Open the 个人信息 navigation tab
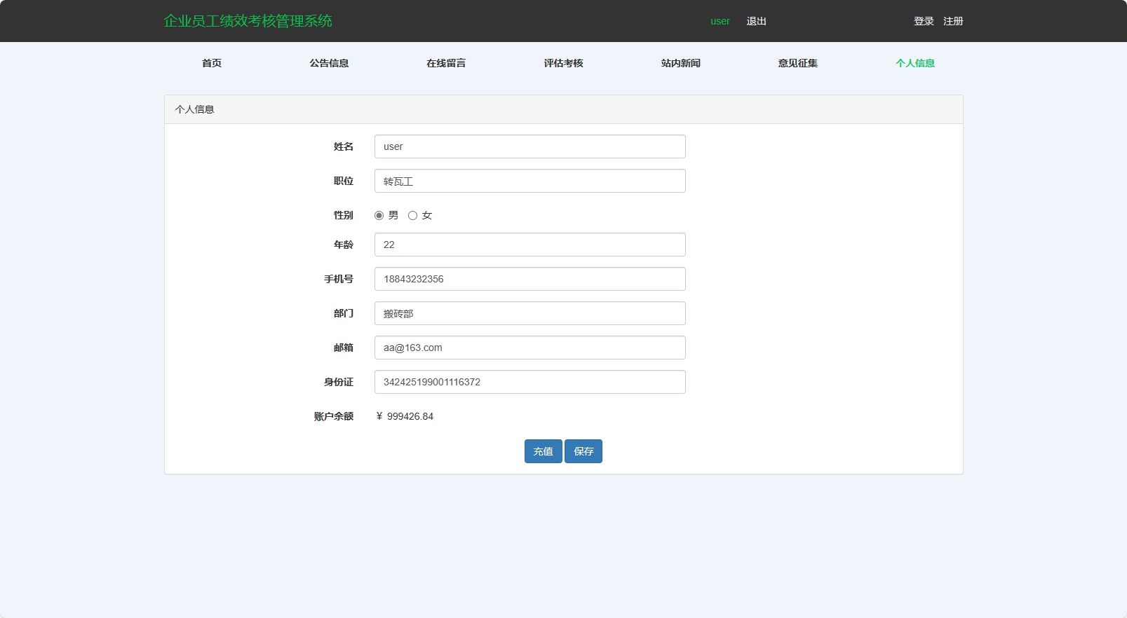 click(x=915, y=63)
